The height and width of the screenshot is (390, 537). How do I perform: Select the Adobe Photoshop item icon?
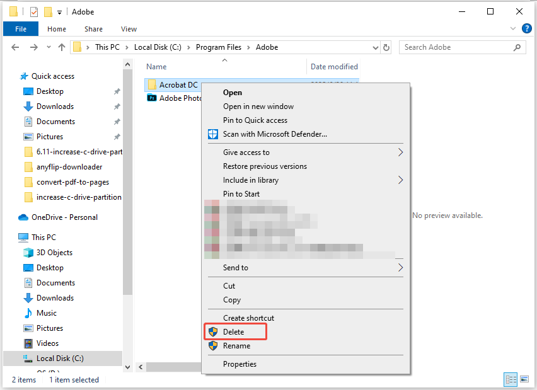(152, 98)
